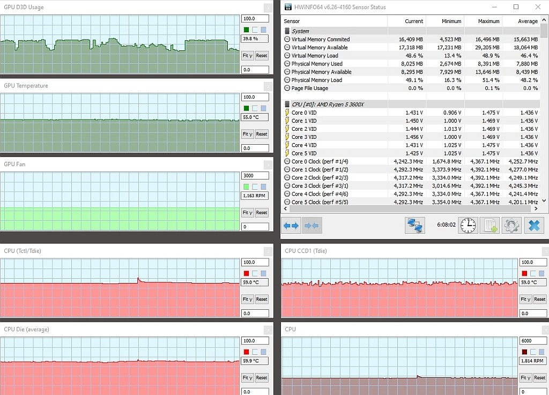Click Reset in GPU Fan graph
The width and height of the screenshot is (549, 395).
[262, 213]
